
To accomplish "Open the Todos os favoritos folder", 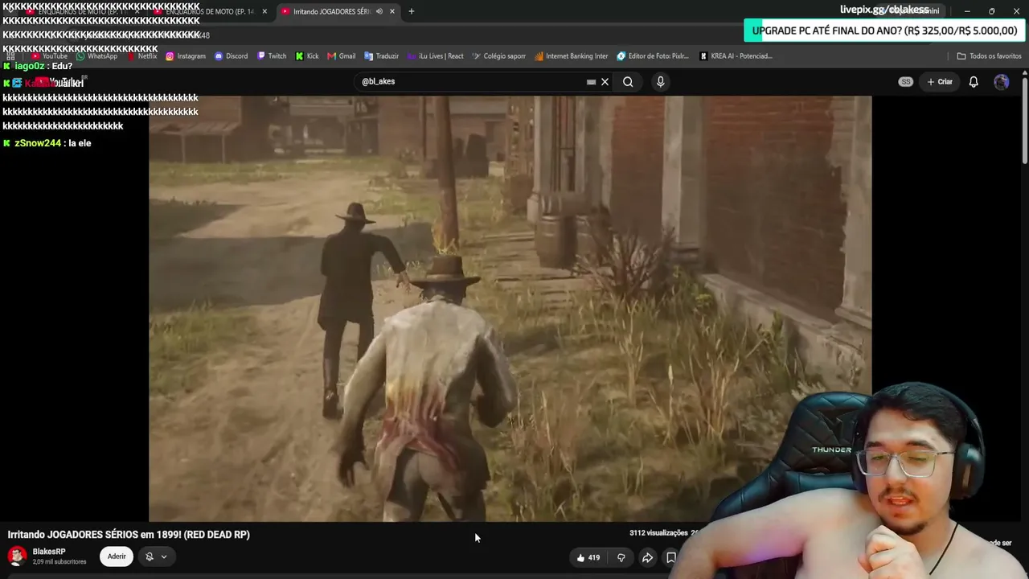I will click(x=989, y=56).
